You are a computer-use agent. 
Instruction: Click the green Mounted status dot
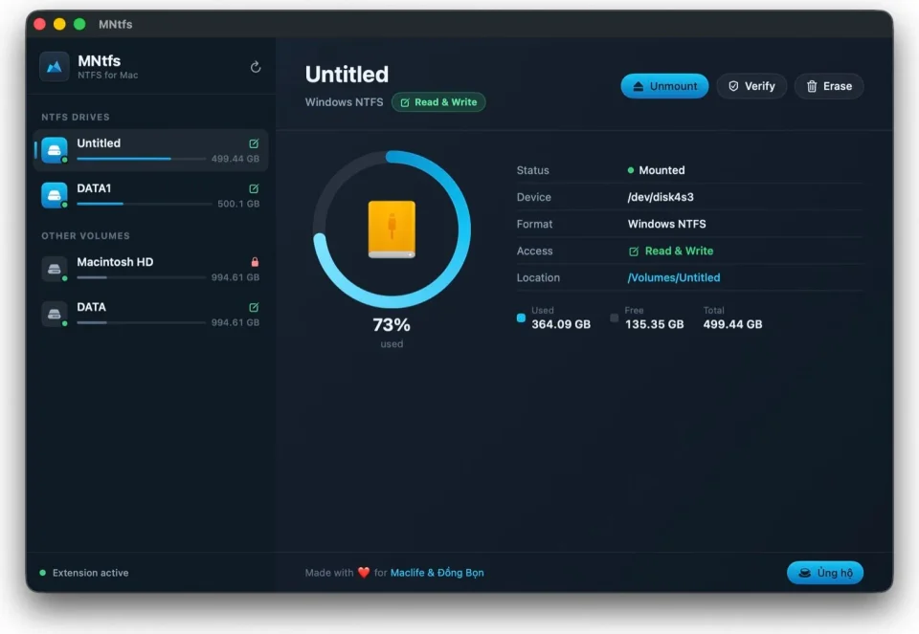(x=631, y=170)
